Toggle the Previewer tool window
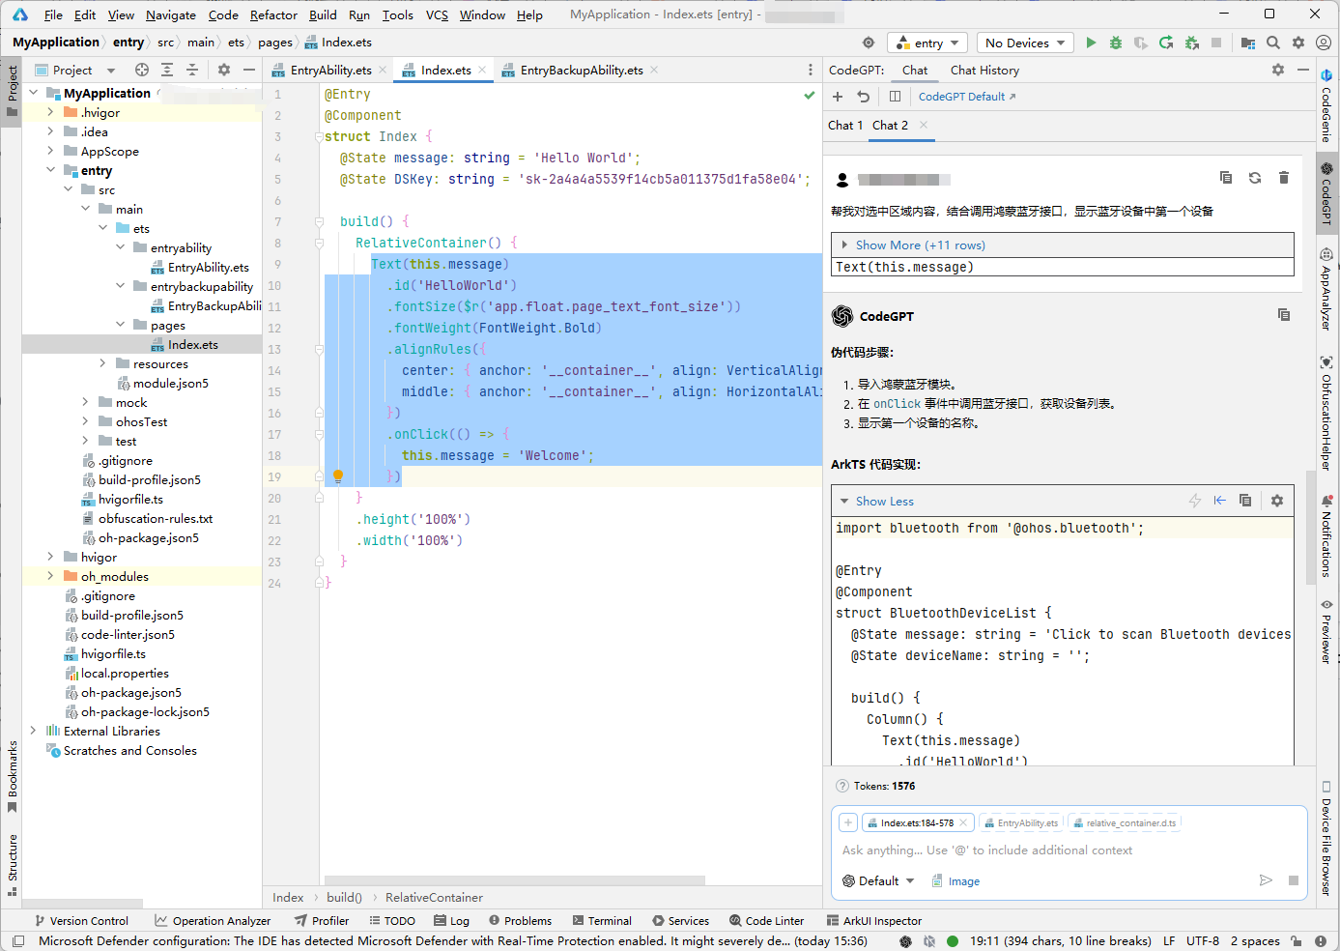 click(x=1326, y=631)
